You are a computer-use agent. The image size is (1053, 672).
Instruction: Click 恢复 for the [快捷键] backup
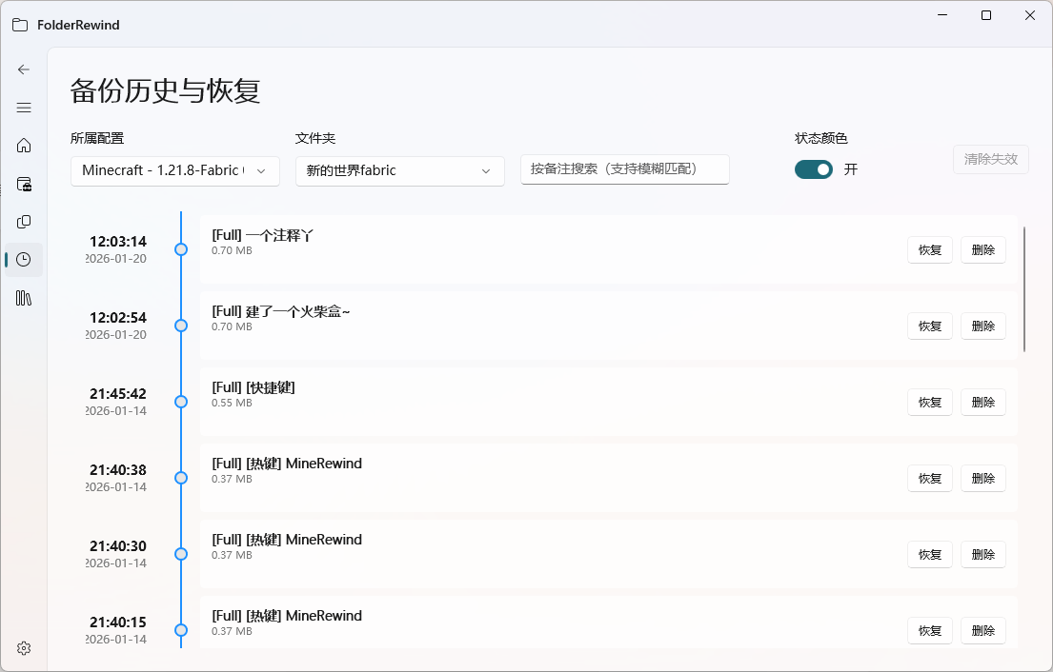coord(929,403)
